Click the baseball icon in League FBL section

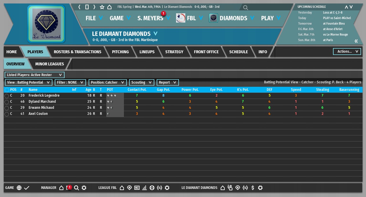click(x=152, y=188)
